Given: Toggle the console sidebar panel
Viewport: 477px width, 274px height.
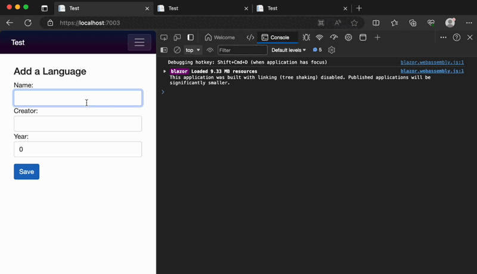Looking at the screenshot, I should 164,50.
